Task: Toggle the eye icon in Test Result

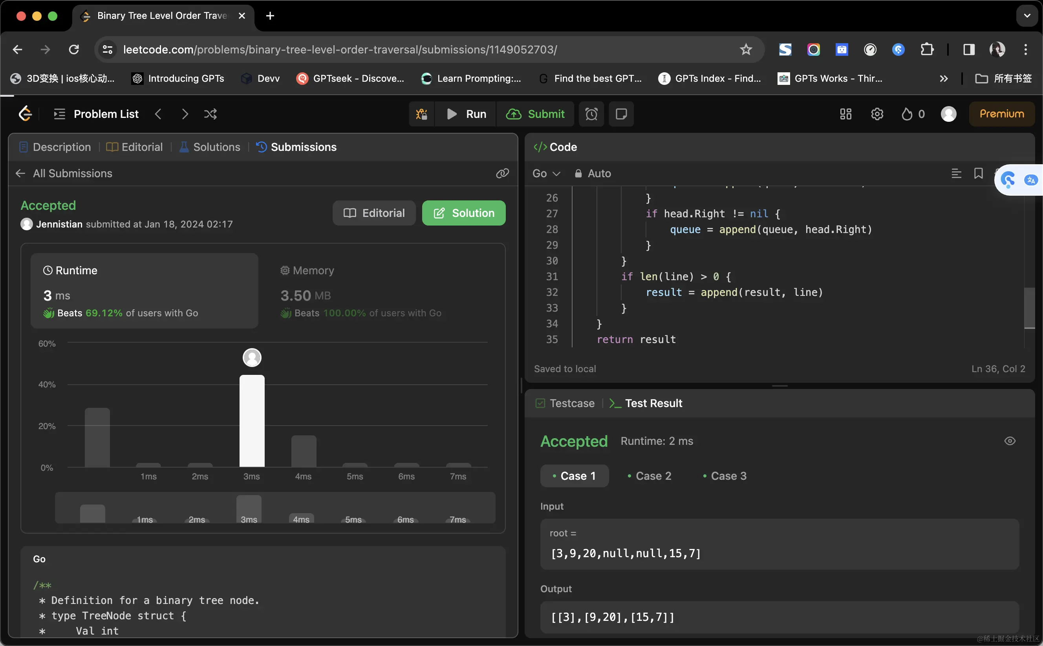Action: tap(1010, 441)
